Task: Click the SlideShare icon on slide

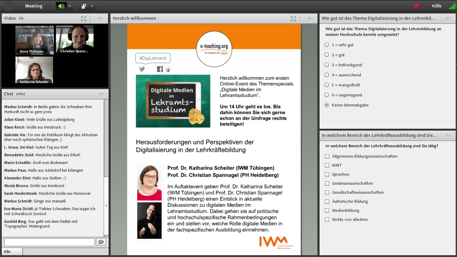Action: coord(168,69)
